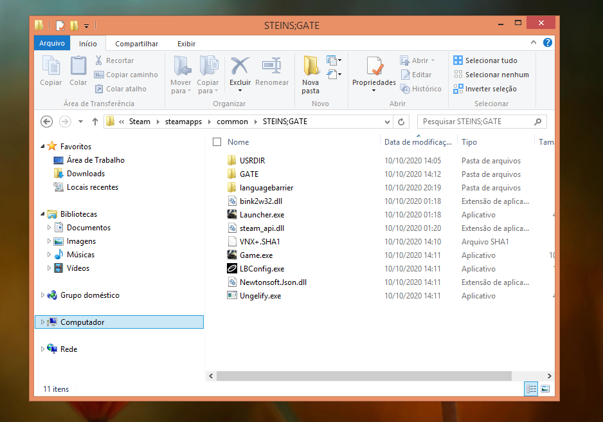Click the Propriedades icon
This screenshot has height=422, width=603.
click(373, 66)
